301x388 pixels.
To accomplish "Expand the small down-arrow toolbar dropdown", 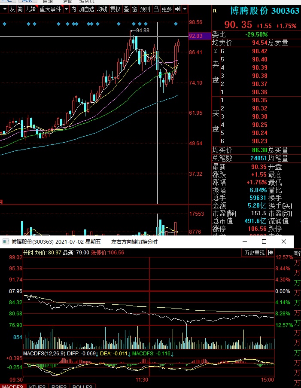I will pos(185,9).
